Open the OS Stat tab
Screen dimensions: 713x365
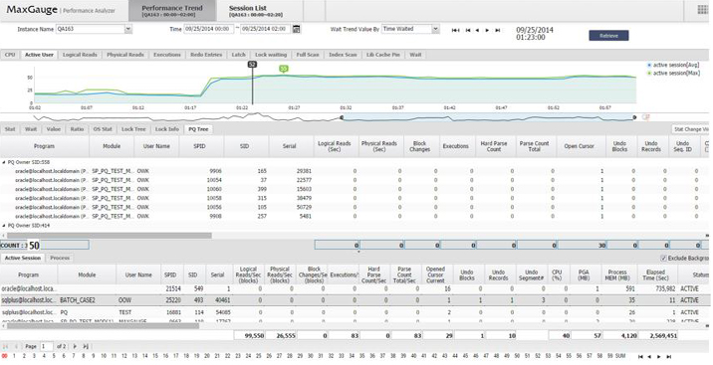[103, 129]
